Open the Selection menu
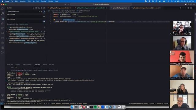 (x=22, y=1)
